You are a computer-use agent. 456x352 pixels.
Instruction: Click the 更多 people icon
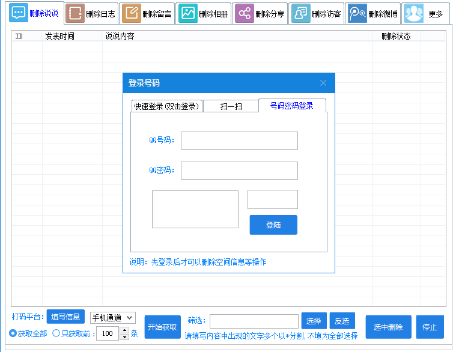click(414, 13)
